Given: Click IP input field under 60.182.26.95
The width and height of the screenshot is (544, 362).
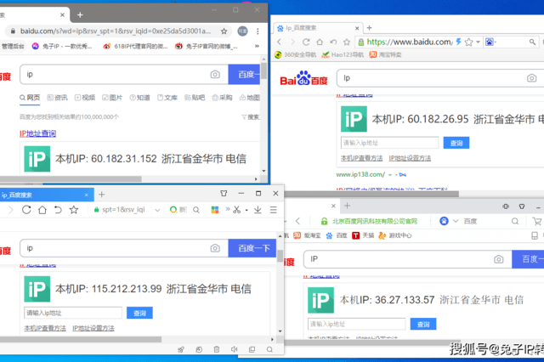Looking at the screenshot, I should pyautogui.click(x=390, y=143).
